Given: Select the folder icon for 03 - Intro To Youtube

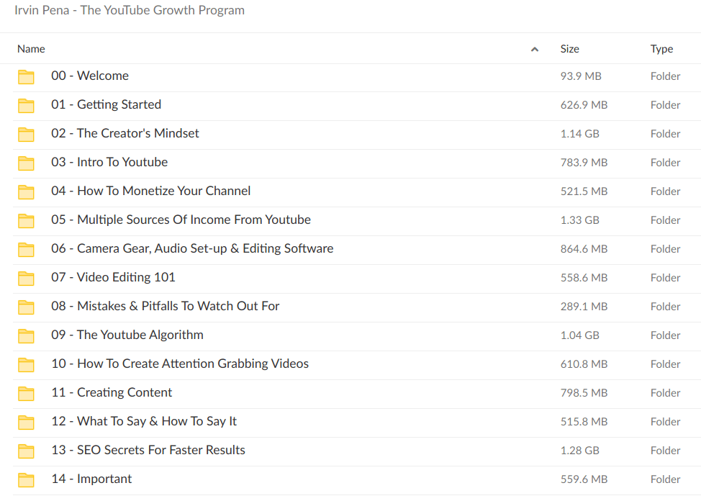Looking at the screenshot, I should point(26,162).
